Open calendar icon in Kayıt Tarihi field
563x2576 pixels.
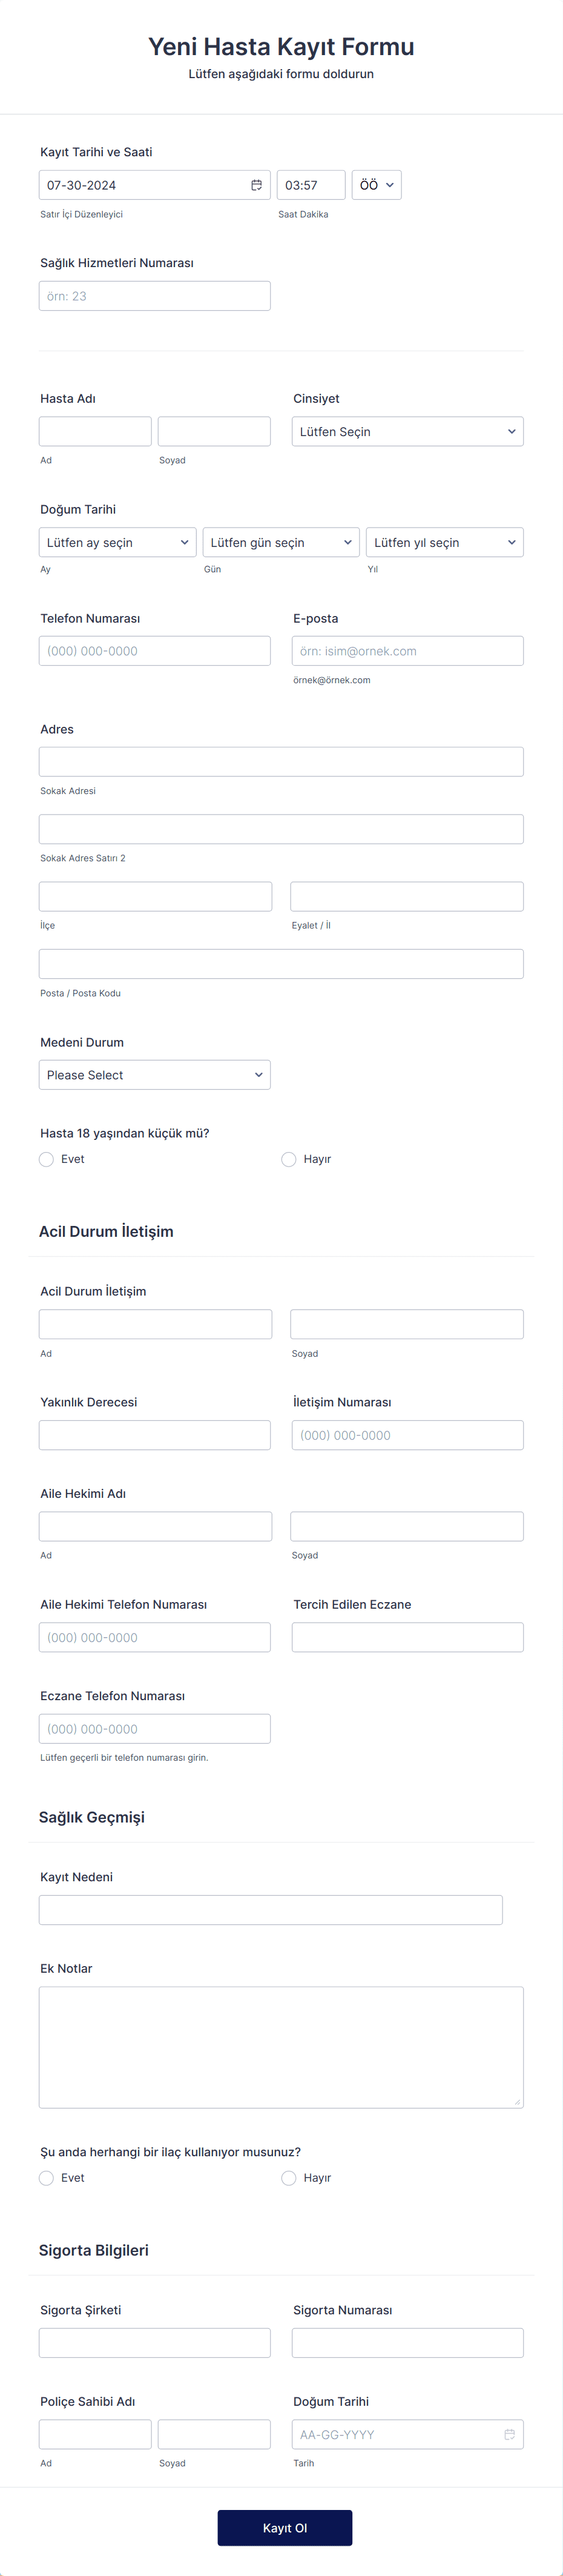point(256,185)
